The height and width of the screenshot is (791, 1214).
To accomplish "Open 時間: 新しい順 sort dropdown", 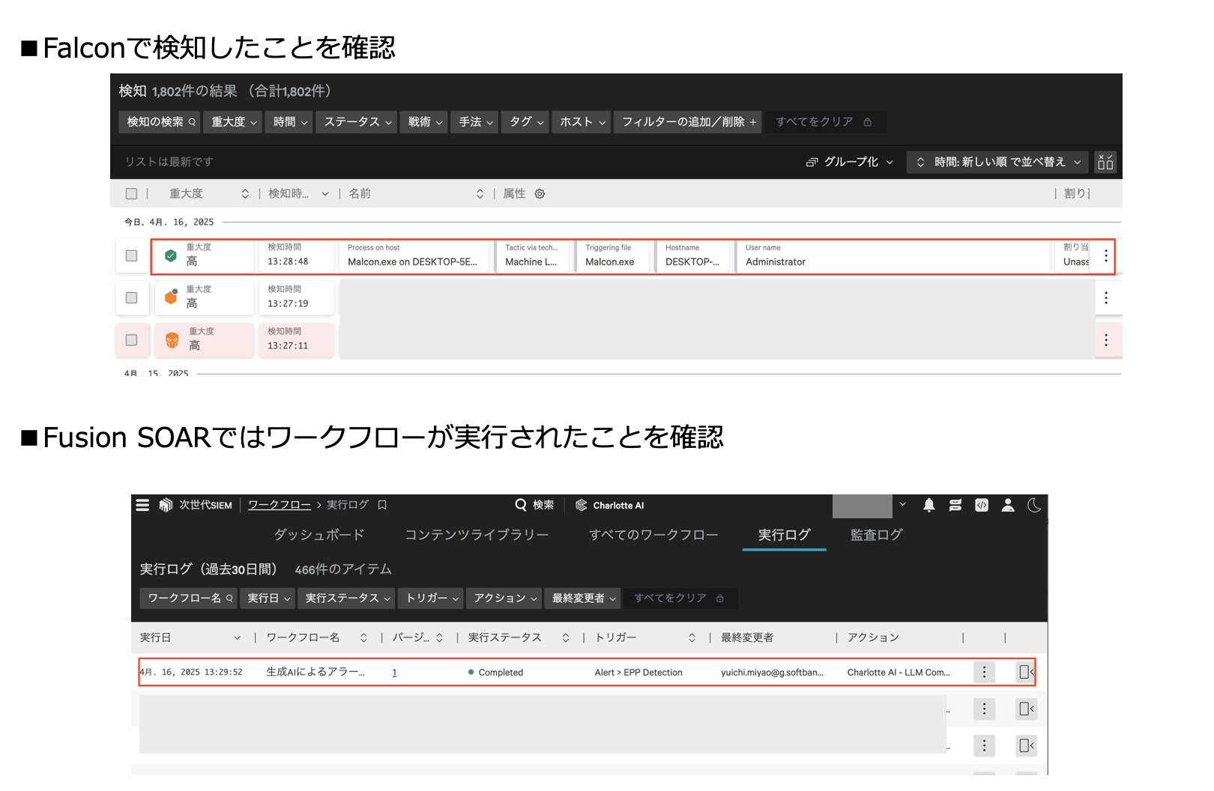I will pyautogui.click(x=999, y=162).
